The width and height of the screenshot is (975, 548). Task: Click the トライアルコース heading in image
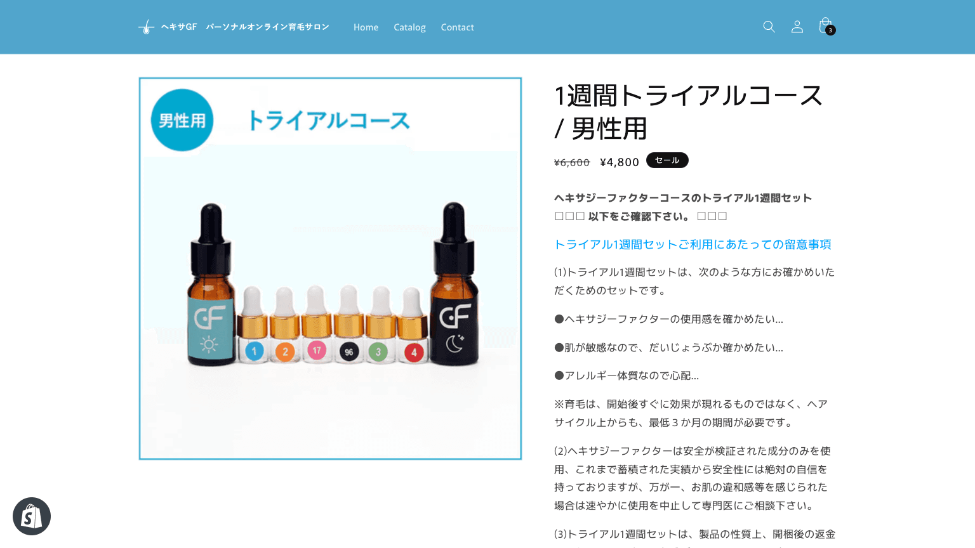click(329, 121)
